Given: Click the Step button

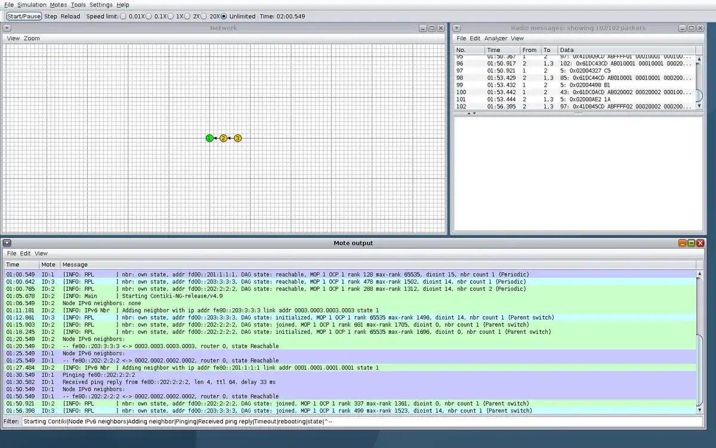Looking at the screenshot, I should point(51,16).
